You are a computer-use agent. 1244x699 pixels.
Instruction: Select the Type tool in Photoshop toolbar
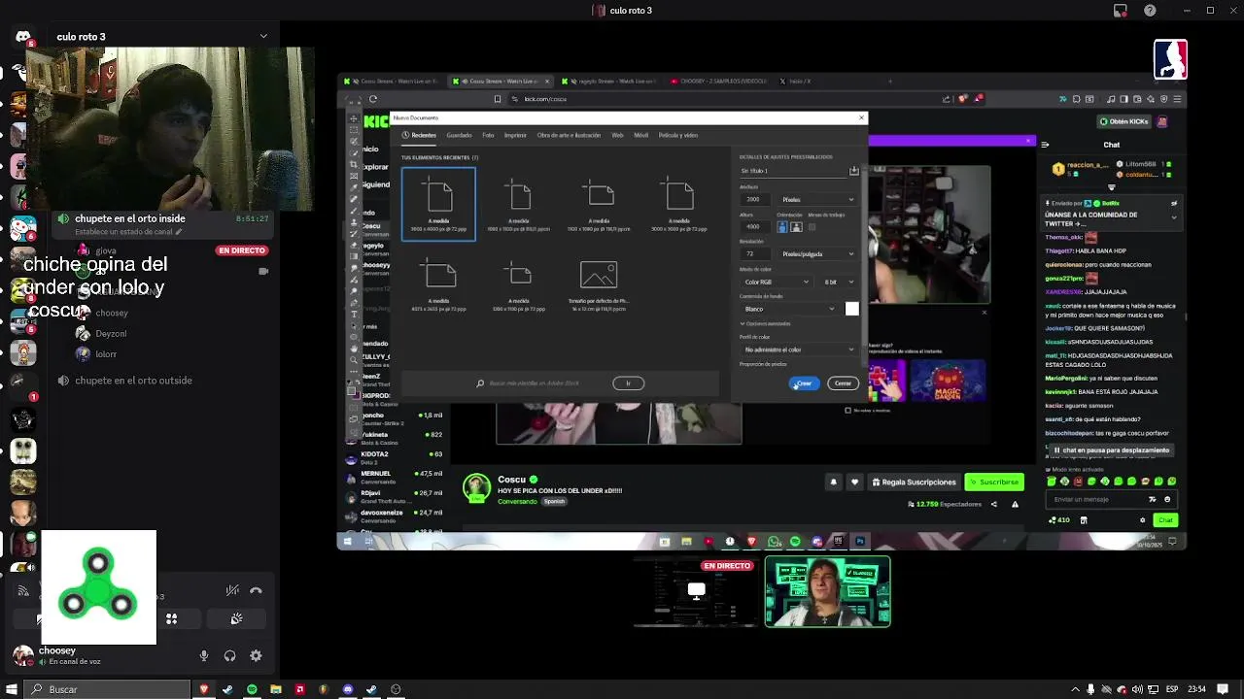[x=354, y=314]
